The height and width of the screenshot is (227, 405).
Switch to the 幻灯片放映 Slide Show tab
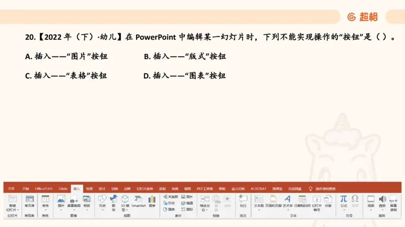145,189
